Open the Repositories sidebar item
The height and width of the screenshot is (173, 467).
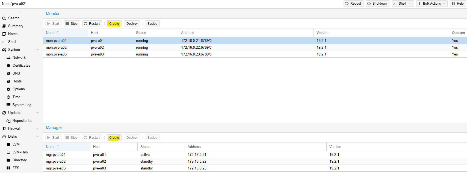pyautogui.click(x=22, y=121)
